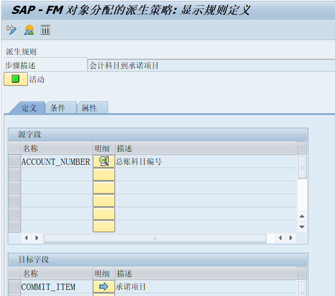This screenshot has width=335, height=296.
Task: Click source table scroll up arrow
Action: [302, 216]
